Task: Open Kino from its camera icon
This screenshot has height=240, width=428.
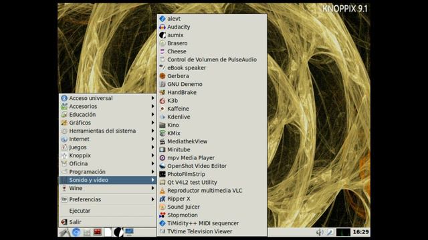Action: [x=163, y=125]
